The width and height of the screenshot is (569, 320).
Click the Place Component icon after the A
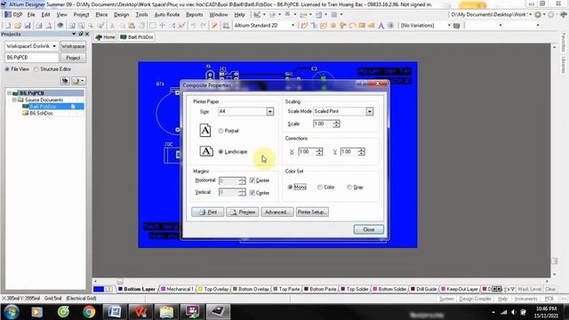(x=390, y=26)
